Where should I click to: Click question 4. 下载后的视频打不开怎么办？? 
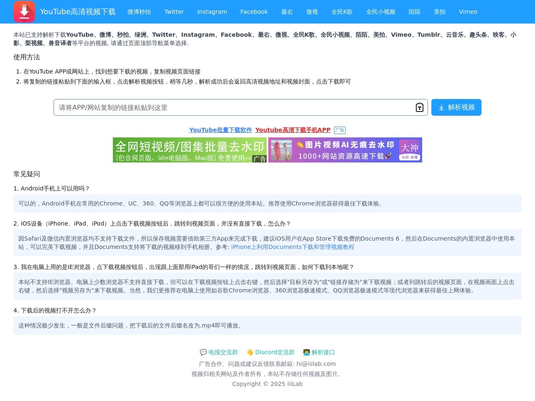click(55, 310)
